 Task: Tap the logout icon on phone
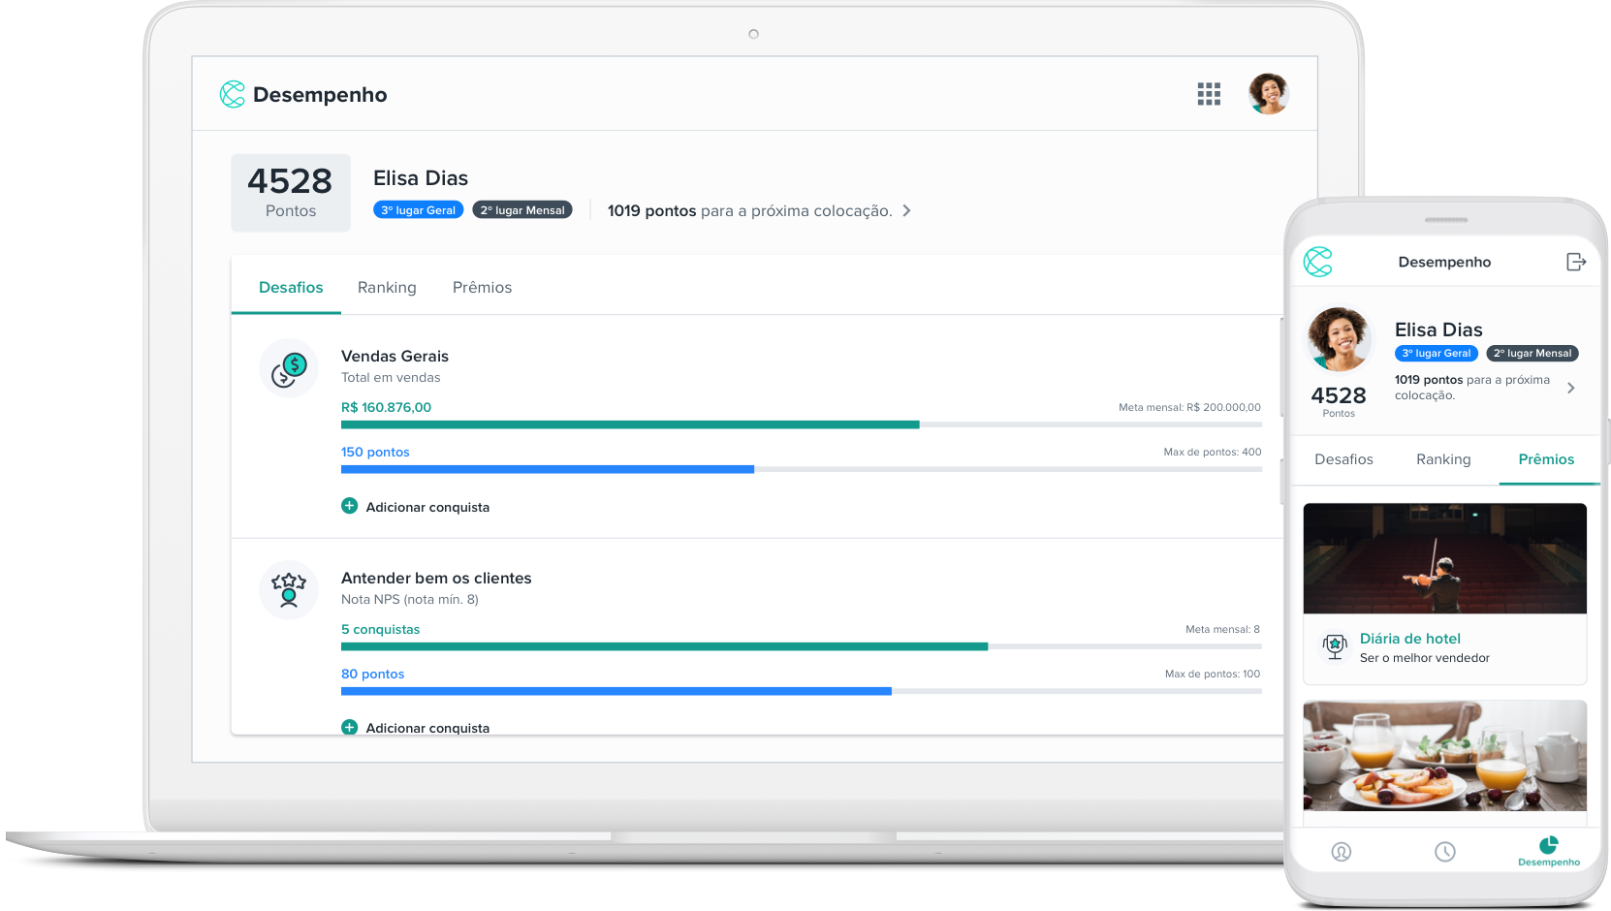[x=1576, y=262]
